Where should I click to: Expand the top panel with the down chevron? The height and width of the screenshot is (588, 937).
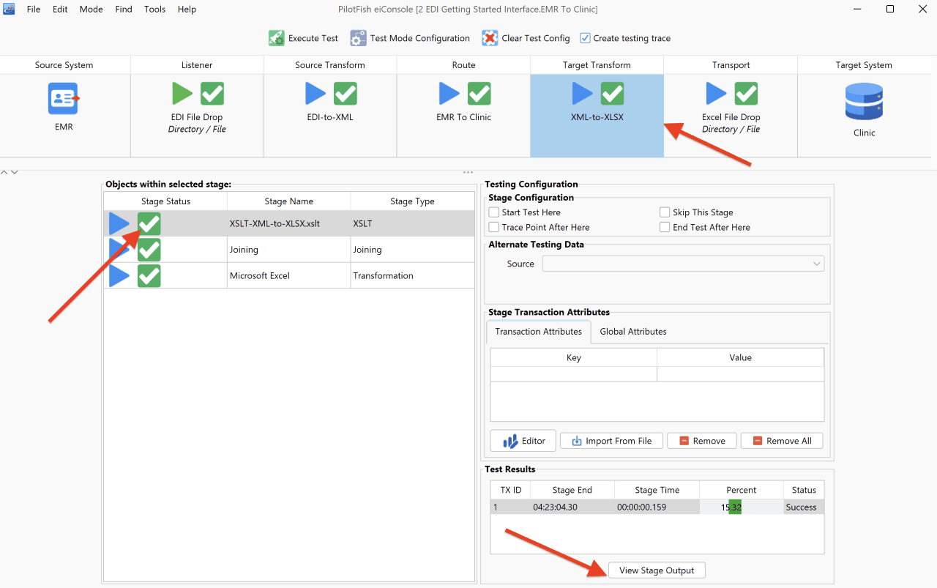coord(15,172)
